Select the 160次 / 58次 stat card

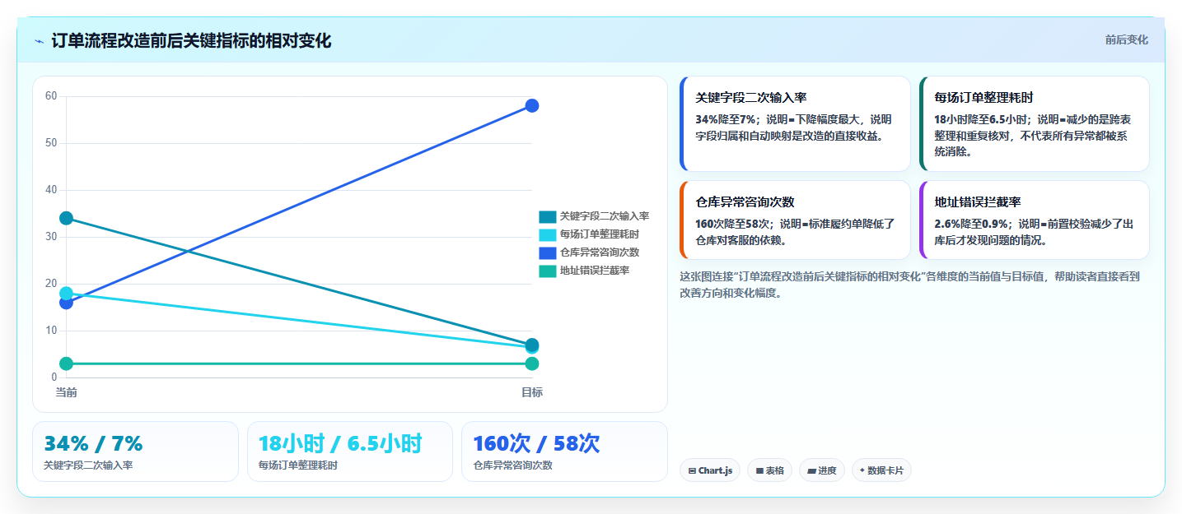pyautogui.click(x=564, y=451)
